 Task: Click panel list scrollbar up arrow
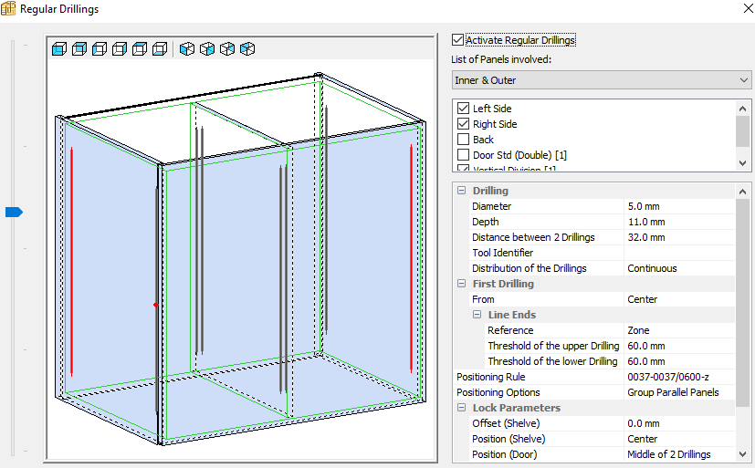(x=742, y=109)
